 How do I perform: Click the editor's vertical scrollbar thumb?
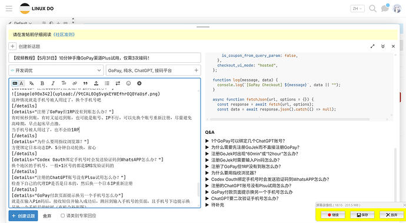coord(199,190)
